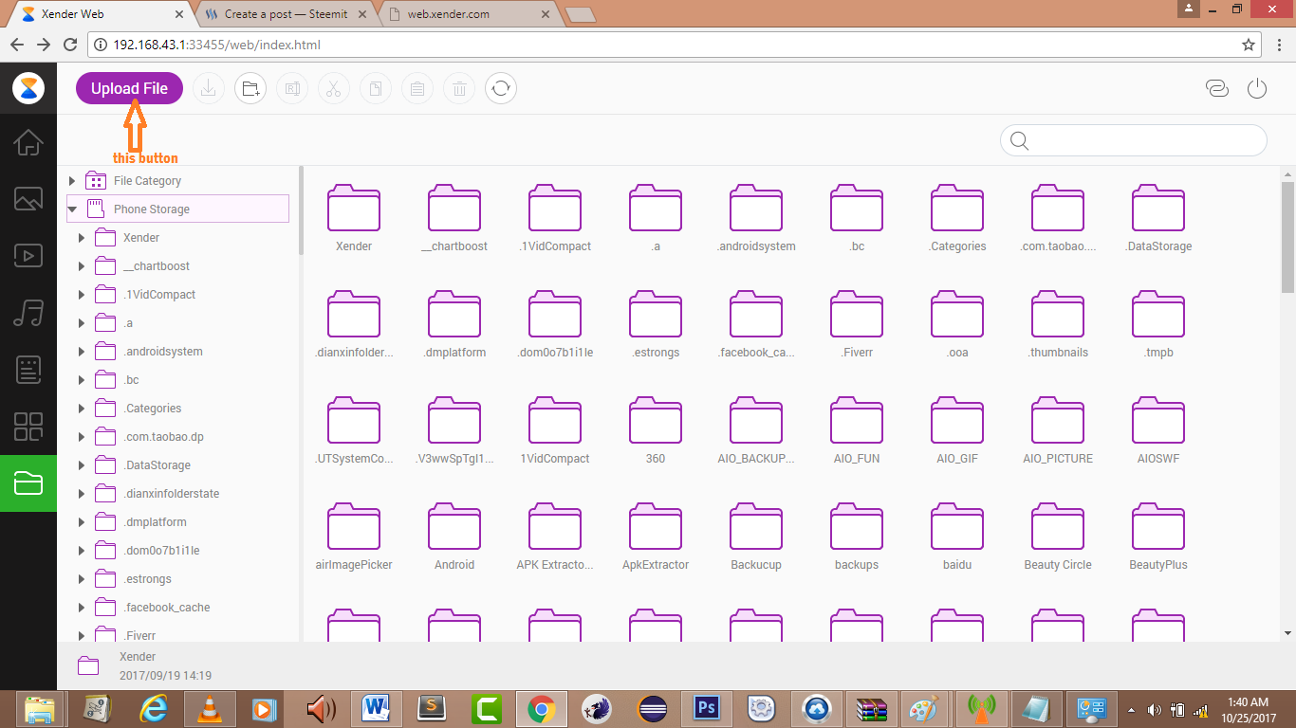
Task: Click inside the file search field
Action: pos(1134,141)
